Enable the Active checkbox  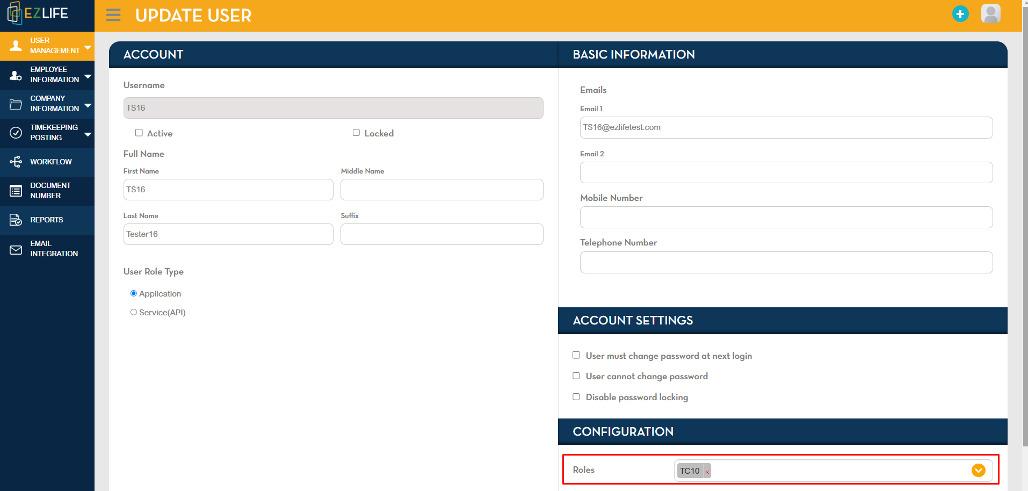[x=139, y=133]
